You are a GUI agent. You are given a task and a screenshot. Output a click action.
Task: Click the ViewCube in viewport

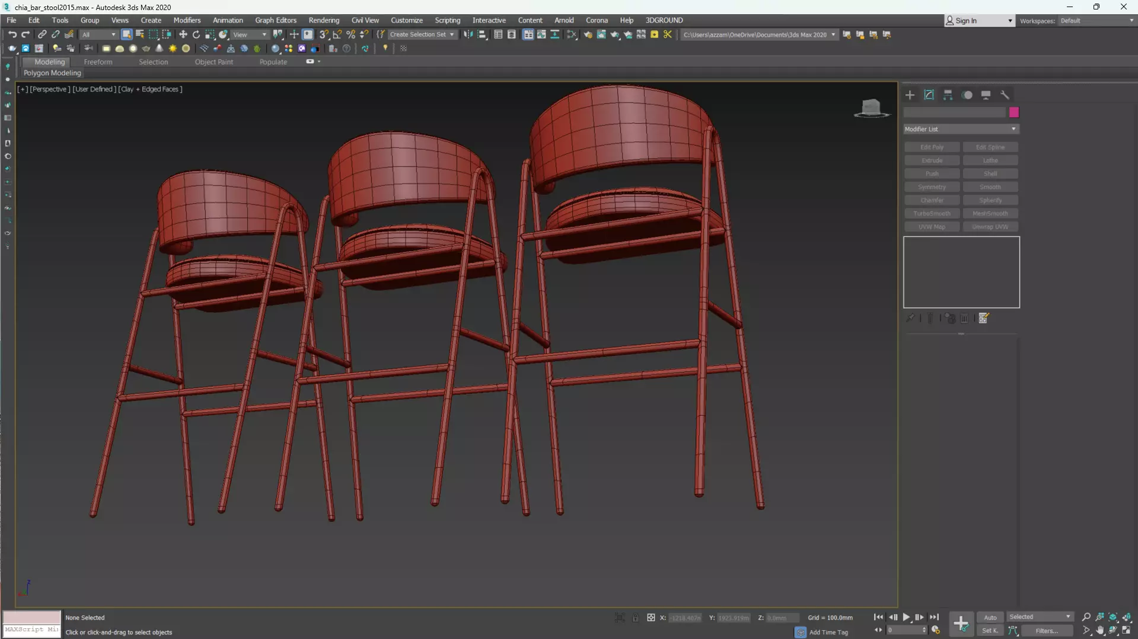point(871,108)
